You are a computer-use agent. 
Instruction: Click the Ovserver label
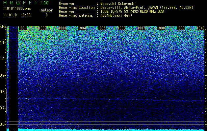[x=67, y=4]
